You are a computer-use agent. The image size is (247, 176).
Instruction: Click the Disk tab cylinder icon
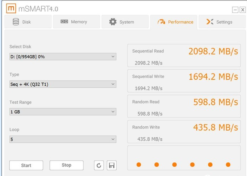(x=16, y=22)
